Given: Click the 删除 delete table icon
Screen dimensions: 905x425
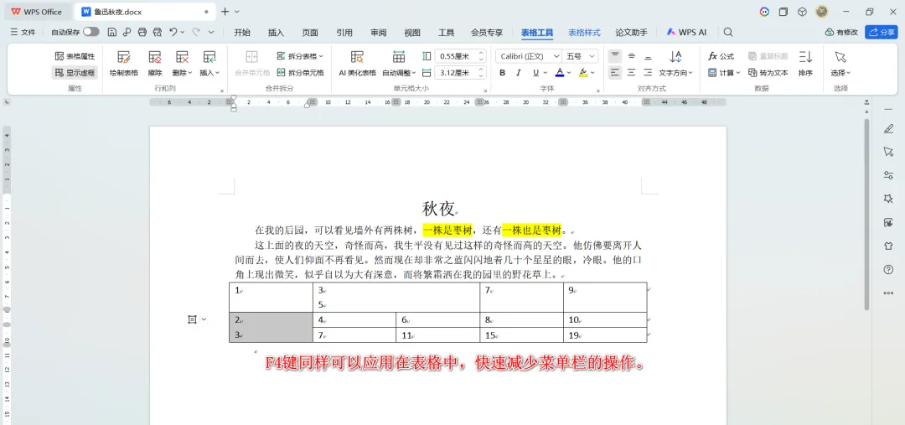Looking at the screenshot, I should (183, 57).
